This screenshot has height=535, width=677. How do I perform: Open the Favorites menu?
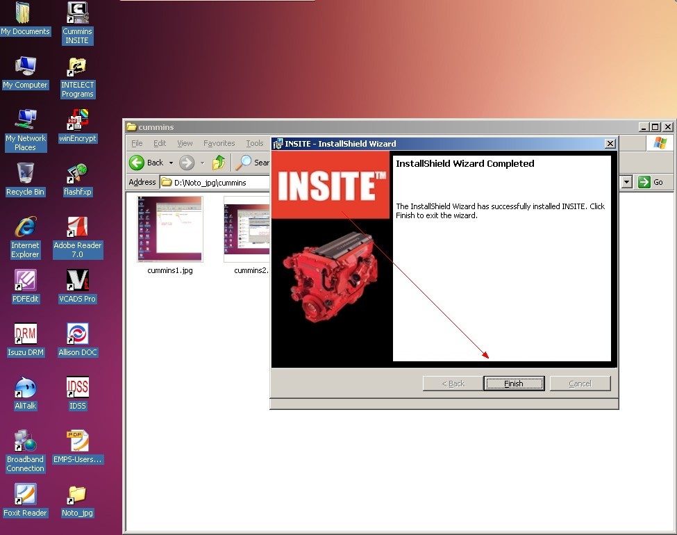(219, 143)
